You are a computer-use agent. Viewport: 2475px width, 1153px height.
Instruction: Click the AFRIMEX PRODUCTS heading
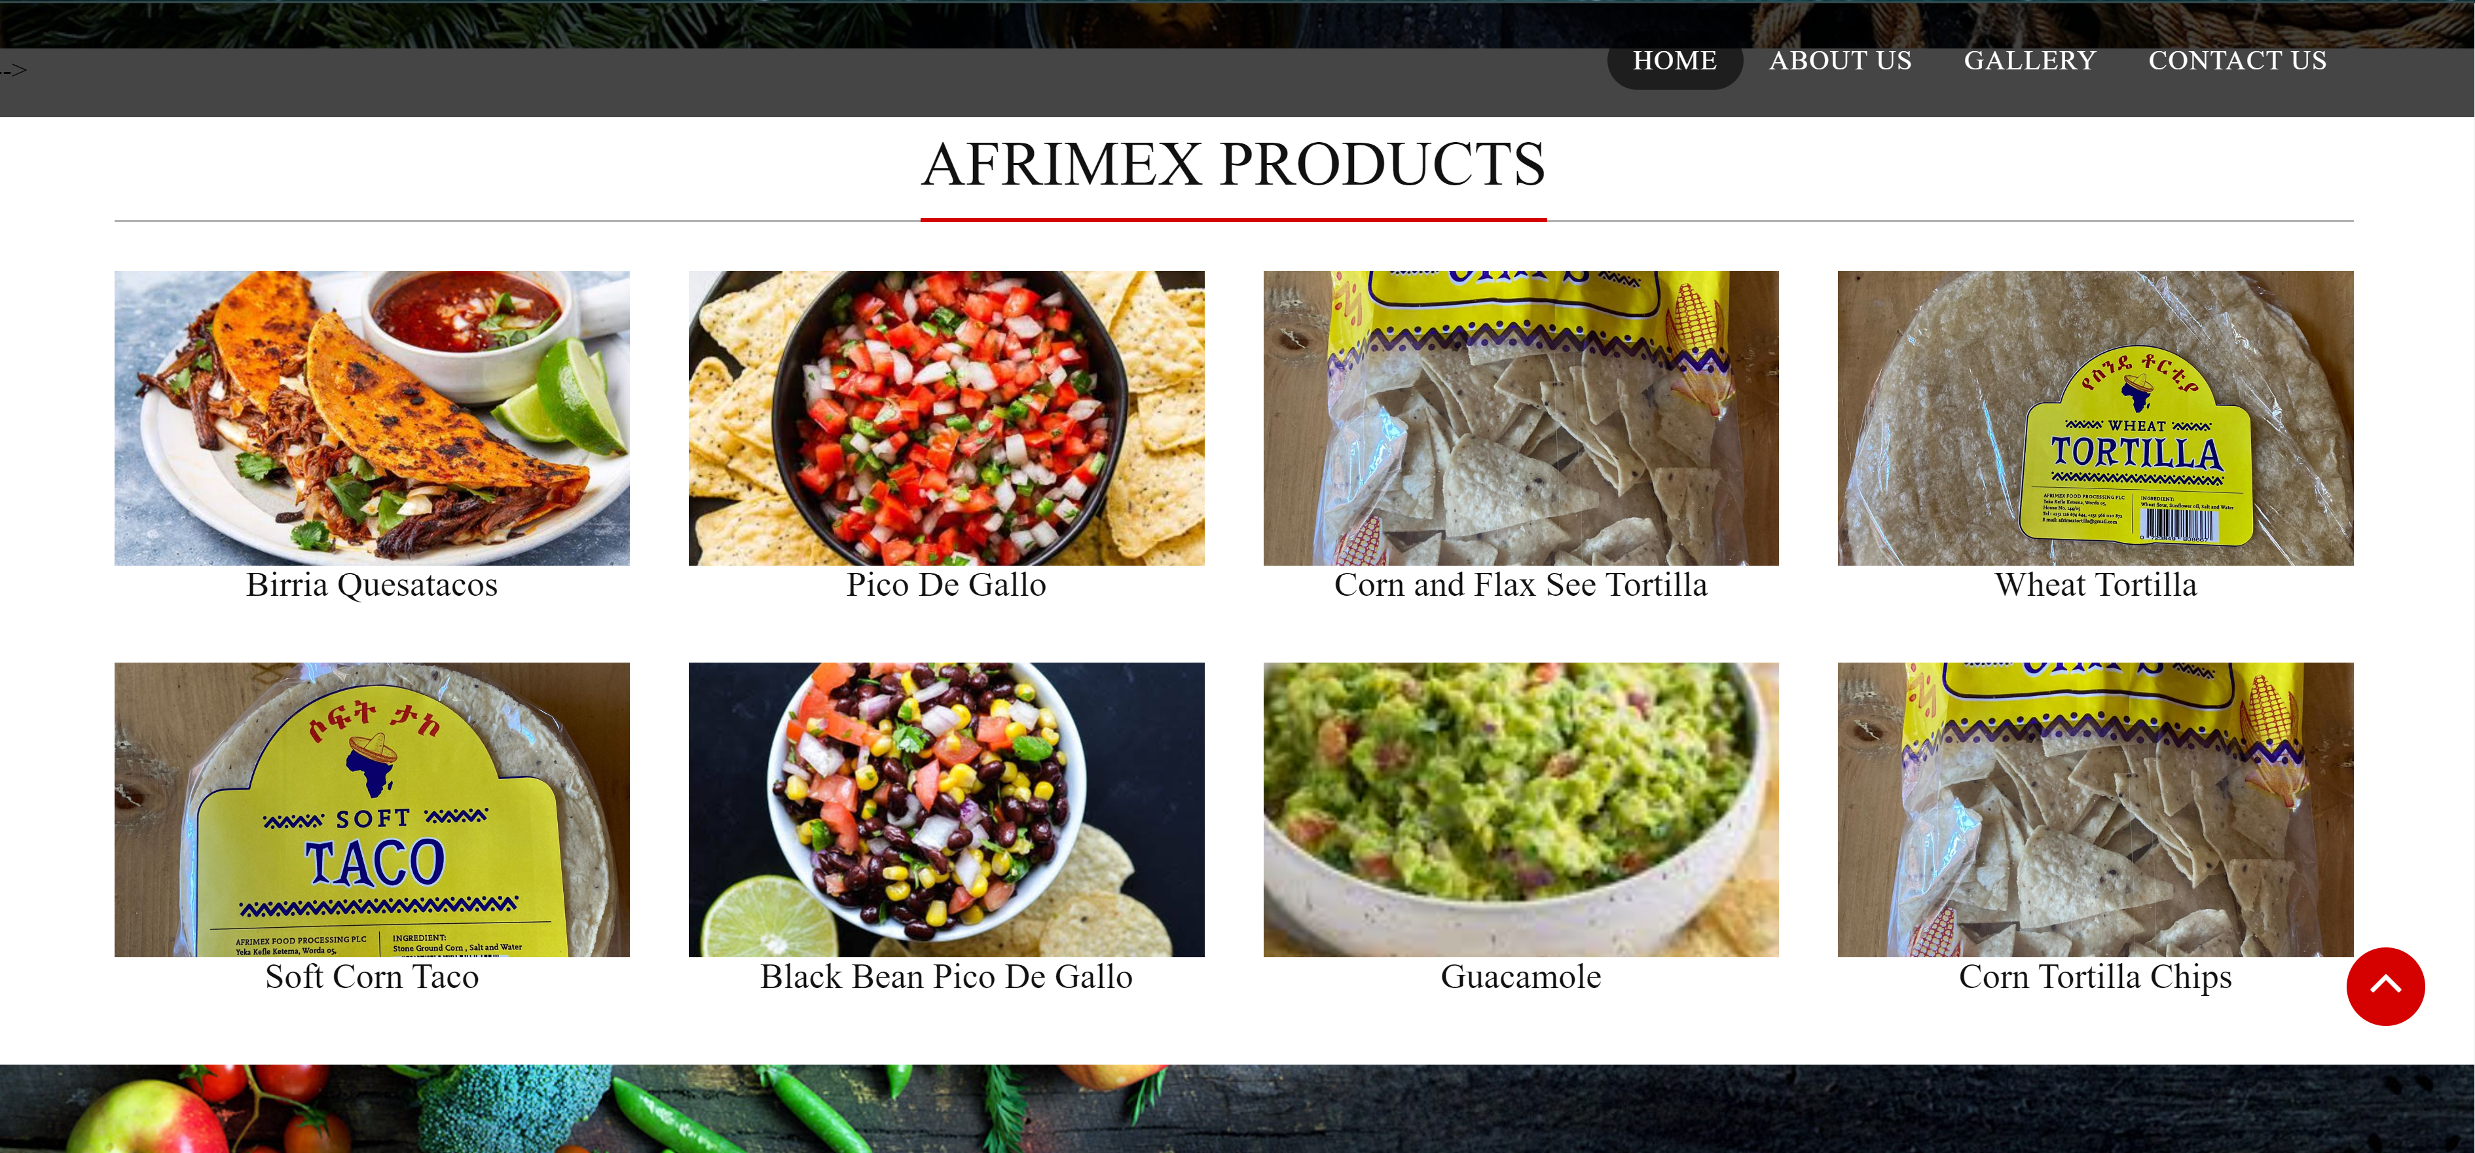click(1234, 164)
